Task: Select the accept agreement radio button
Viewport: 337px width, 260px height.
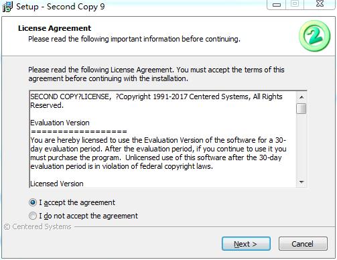Action: [33, 202]
